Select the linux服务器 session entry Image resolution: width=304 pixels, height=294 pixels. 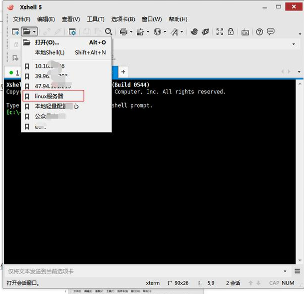coord(49,96)
